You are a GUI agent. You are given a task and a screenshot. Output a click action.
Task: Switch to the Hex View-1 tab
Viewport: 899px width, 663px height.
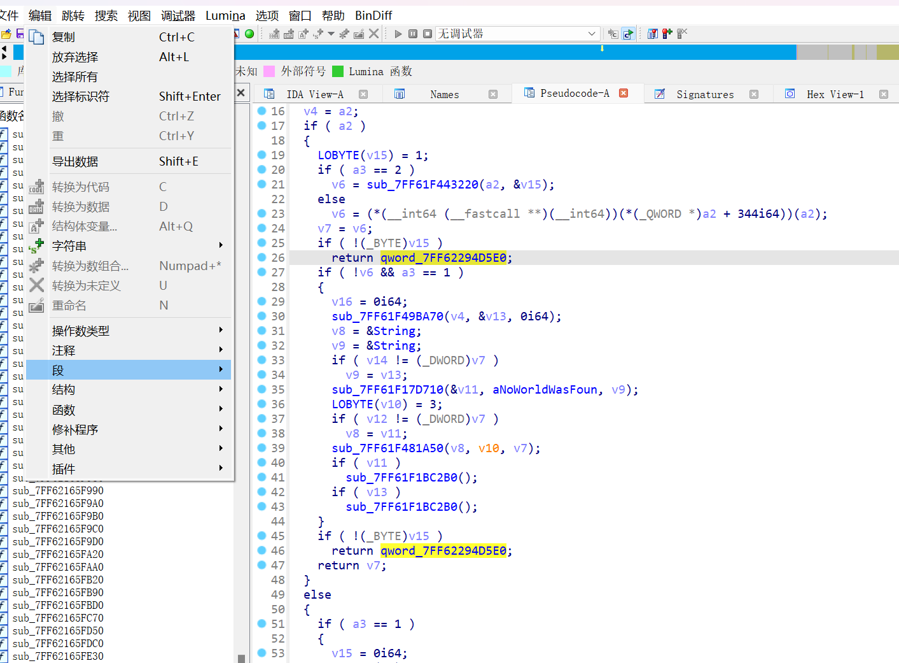click(835, 94)
